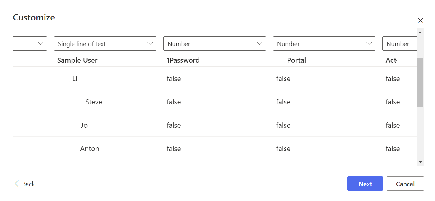Open the Number dropdown above Portal
Viewport: 435px width, 201px height.
(x=324, y=43)
